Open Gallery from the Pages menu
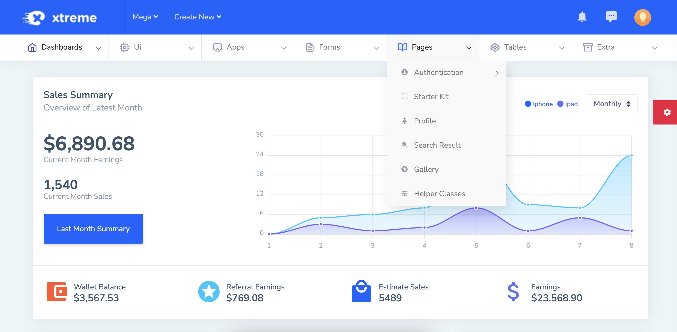Image resolution: width=677 pixels, height=332 pixels. [426, 170]
